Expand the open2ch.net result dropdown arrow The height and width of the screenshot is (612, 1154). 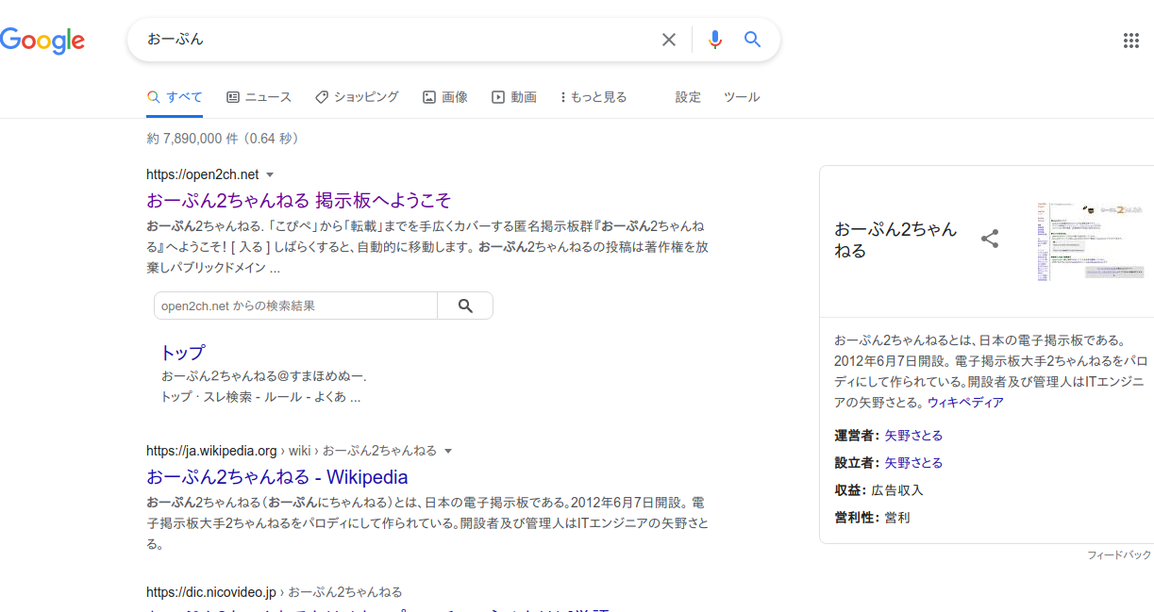pyautogui.click(x=270, y=175)
